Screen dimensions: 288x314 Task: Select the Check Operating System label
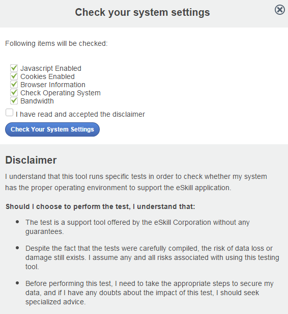(x=61, y=93)
